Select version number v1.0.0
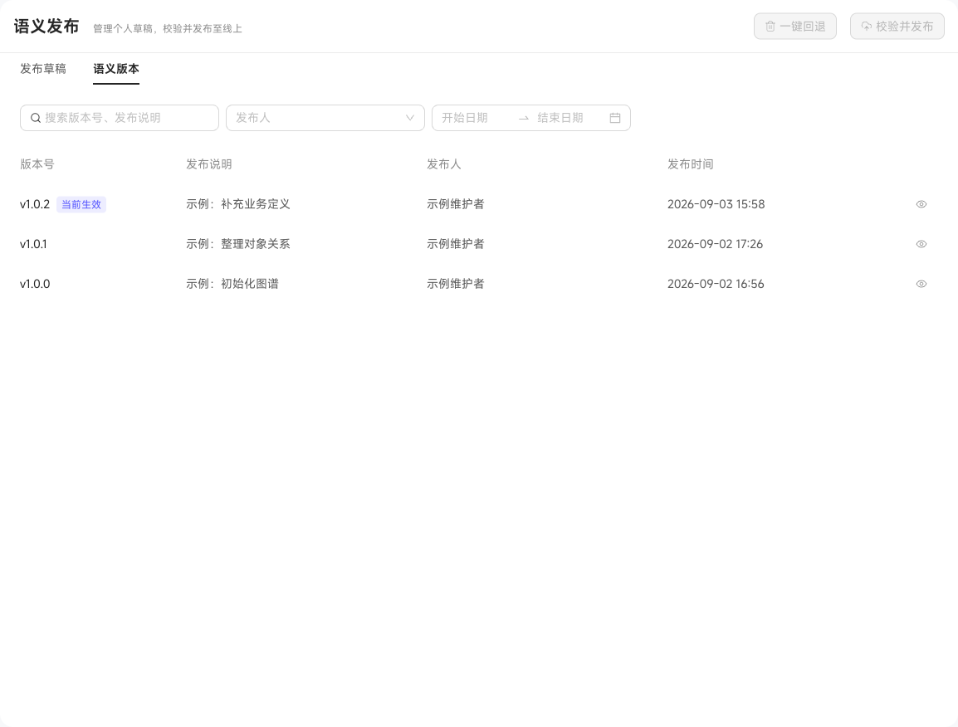Image resolution: width=958 pixels, height=727 pixels. [x=35, y=284]
